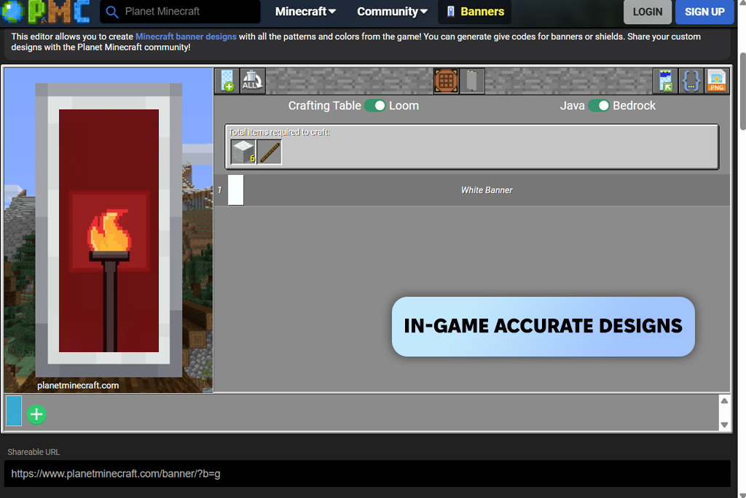Toggle Crafting Table / Loom switch
The width and height of the screenshot is (746, 498).
[x=375, y=106]
